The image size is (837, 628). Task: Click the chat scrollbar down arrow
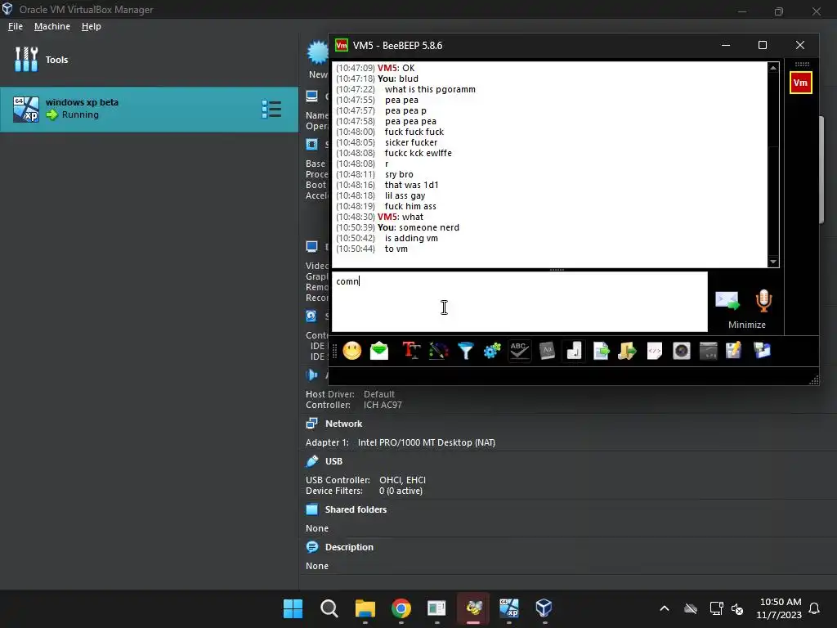[x=773, y=262]
